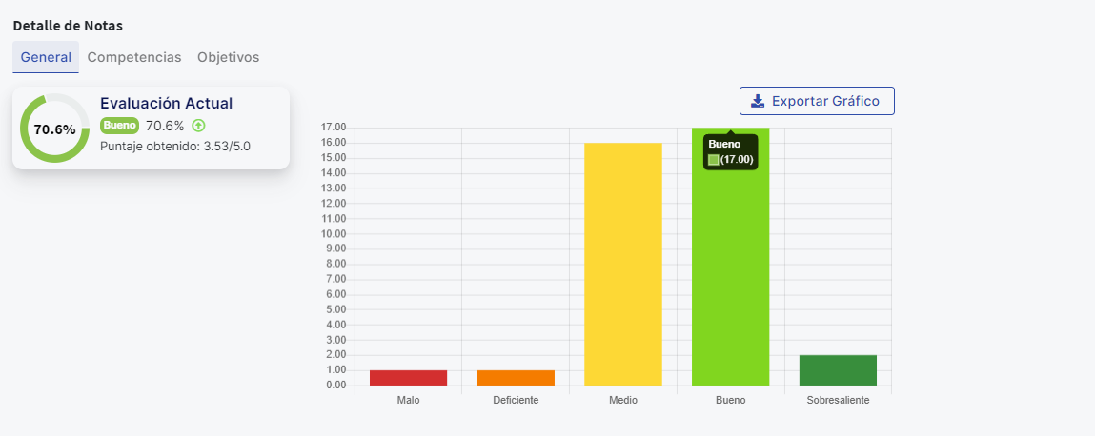Click the red Malo bar
This screenshot has height=436, width=1095.
click(x=408, y=378)
